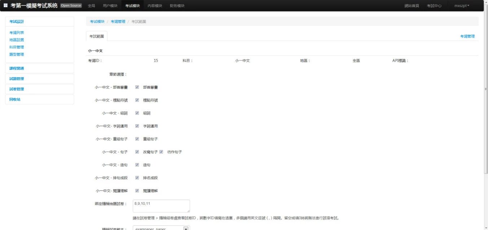Open the mxszpt user dropdown menu

462,6
